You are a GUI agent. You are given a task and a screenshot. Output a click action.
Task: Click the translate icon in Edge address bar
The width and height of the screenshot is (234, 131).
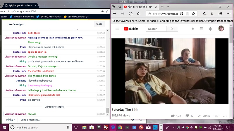pyautogui.click(x=182, y=14)
